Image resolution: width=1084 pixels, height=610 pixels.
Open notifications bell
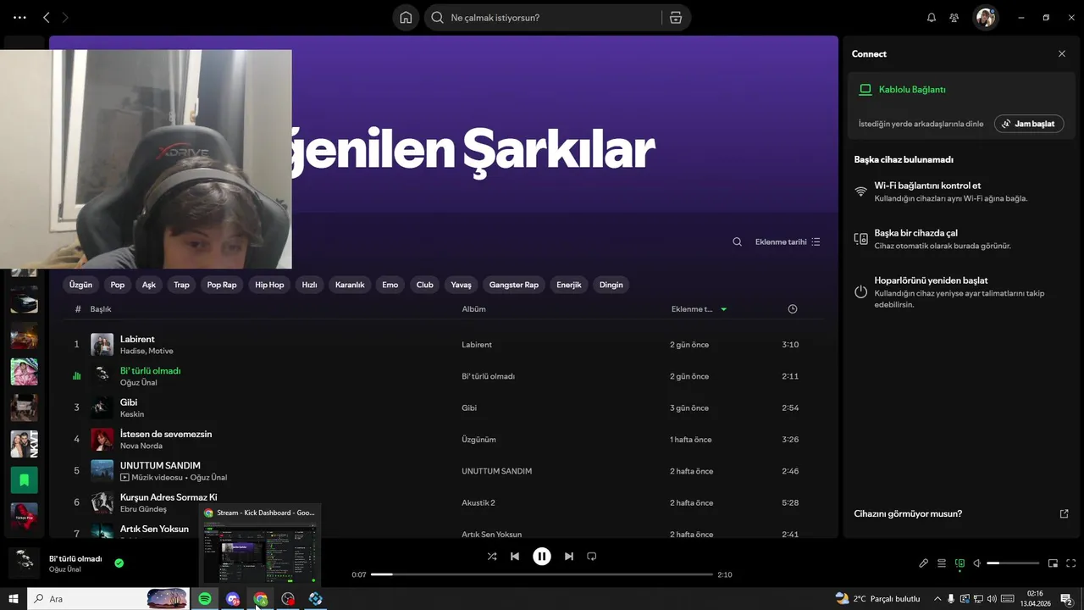click(x=932, y=18)
